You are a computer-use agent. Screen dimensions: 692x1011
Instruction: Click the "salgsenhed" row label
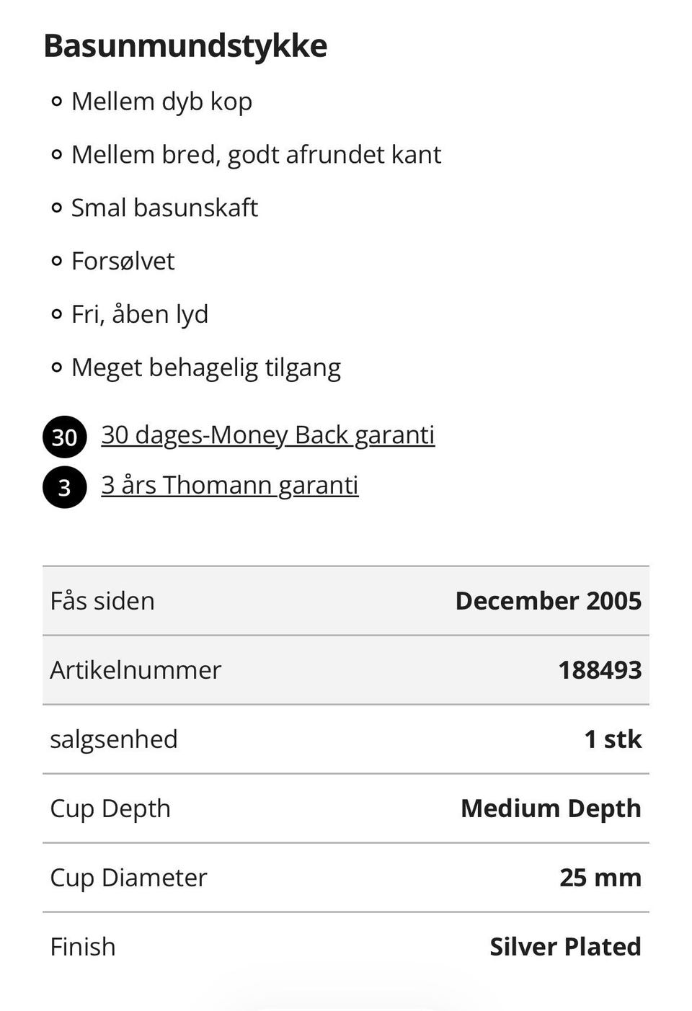click(x=113, y=739)
